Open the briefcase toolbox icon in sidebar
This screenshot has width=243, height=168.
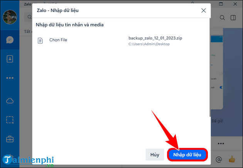pyautogui.click(x=9, y=139)
